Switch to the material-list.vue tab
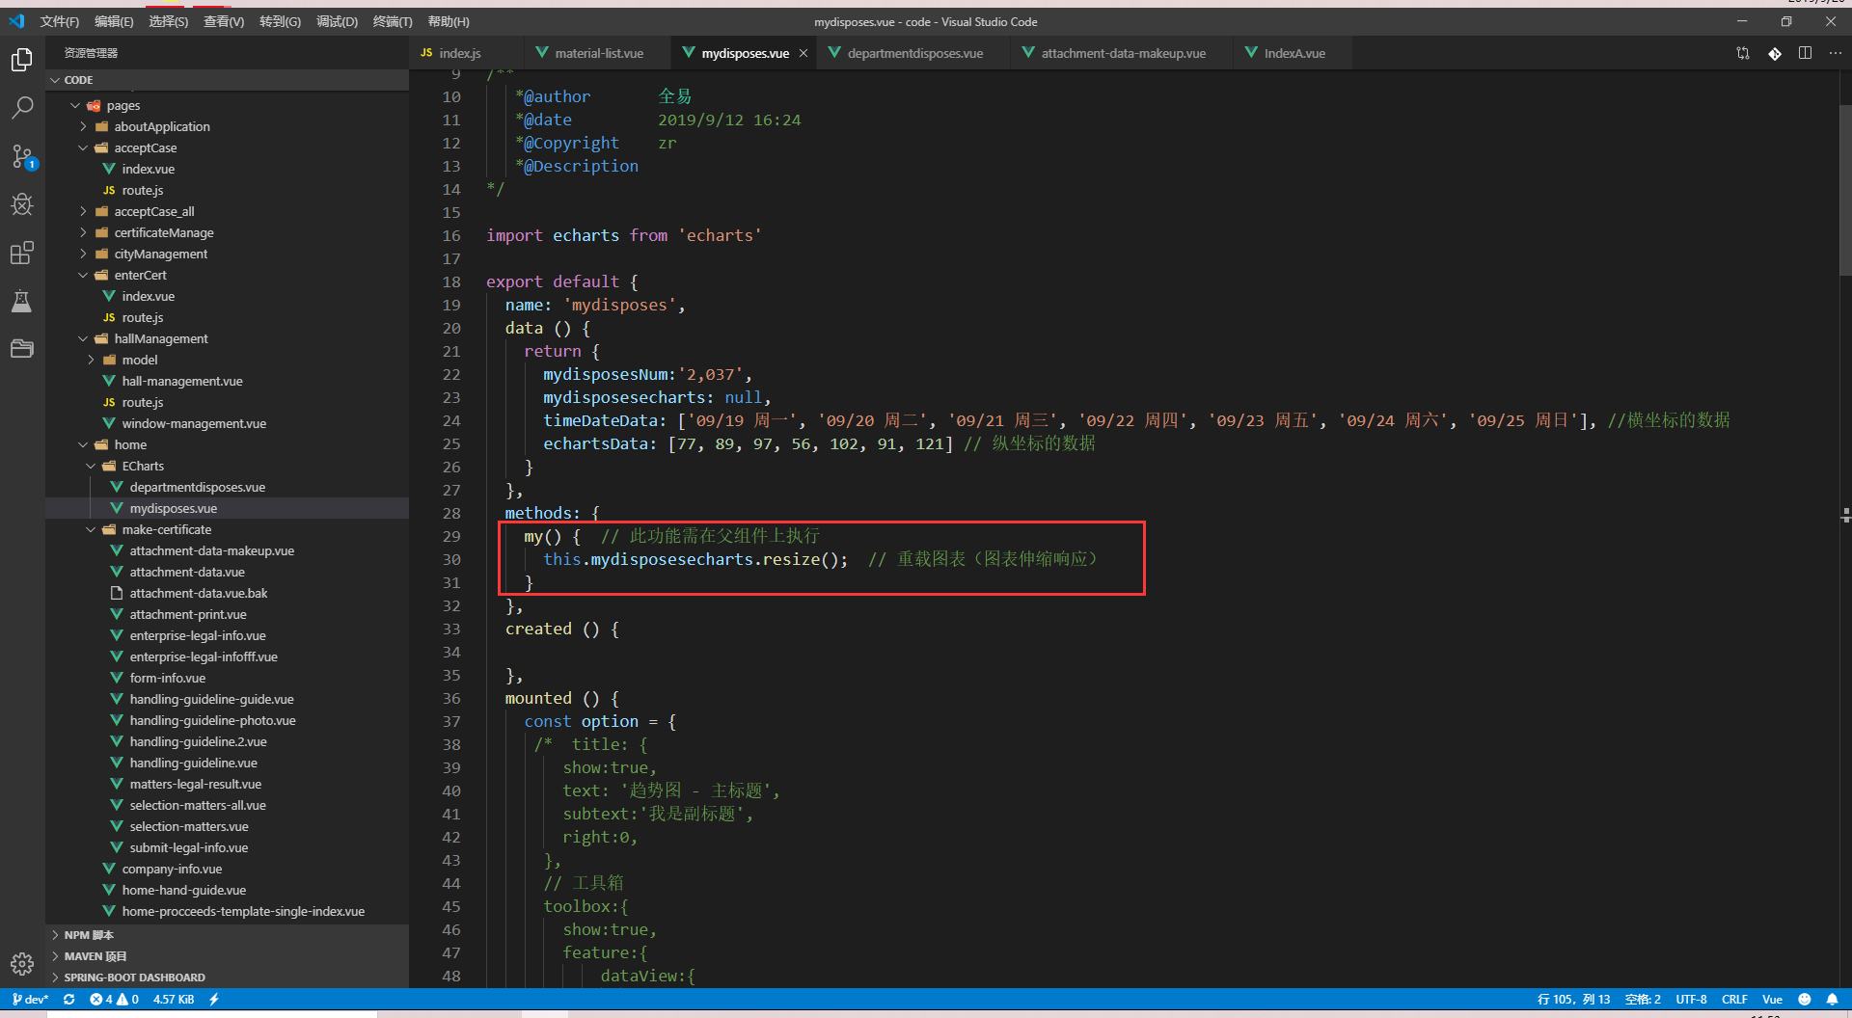The width and height of the screenshot is (1852, 1018). (598, 53)
